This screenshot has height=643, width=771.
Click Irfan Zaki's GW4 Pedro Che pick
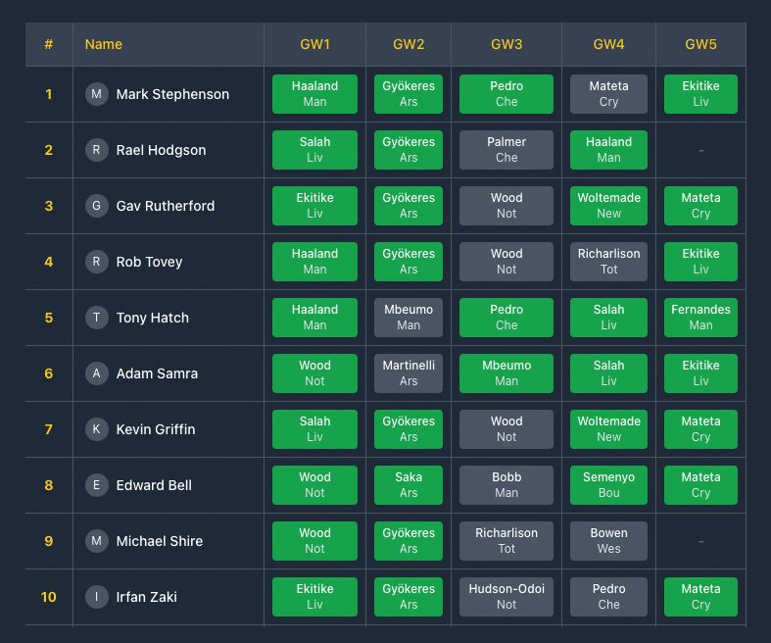pyautogui.click(x=608, y=597)
